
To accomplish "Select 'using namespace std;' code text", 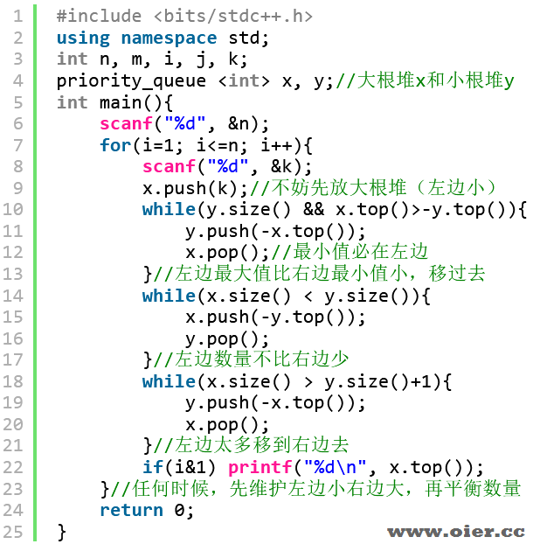I will click(163, 38).
